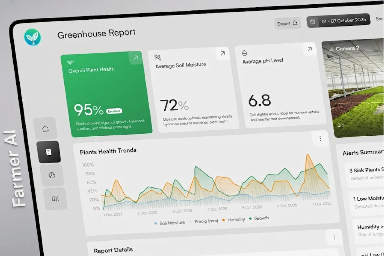Toggle Growth series in chart legend
This screenshot has height=256, width=384.
tap(259, 218)
